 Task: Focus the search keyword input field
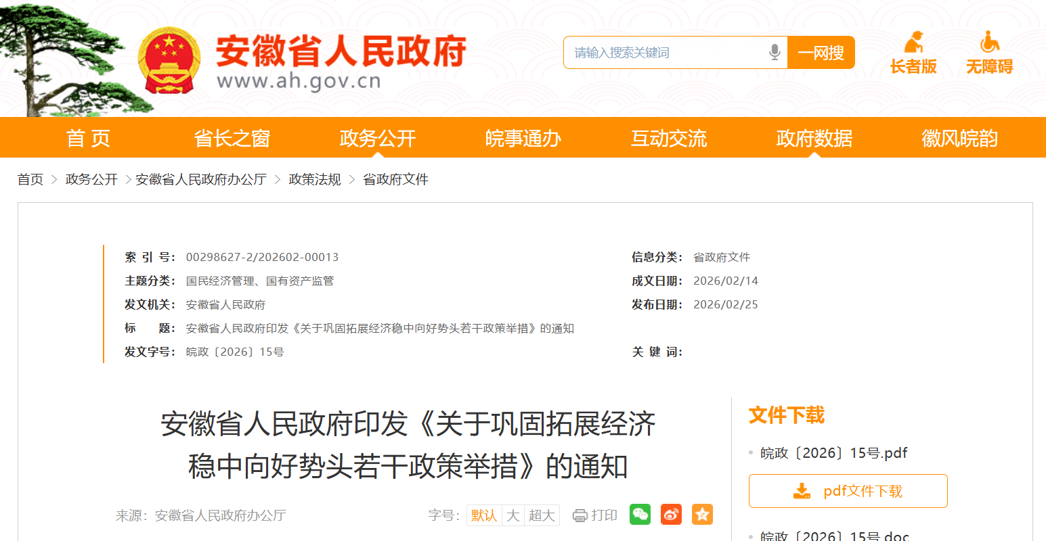point(667,53)
